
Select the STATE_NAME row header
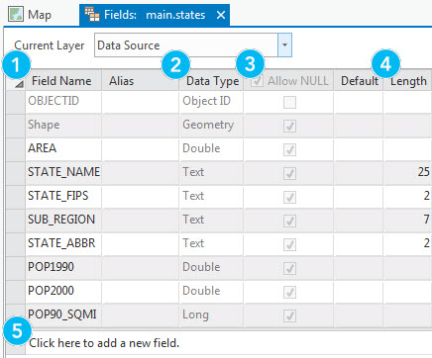point(15,173)
